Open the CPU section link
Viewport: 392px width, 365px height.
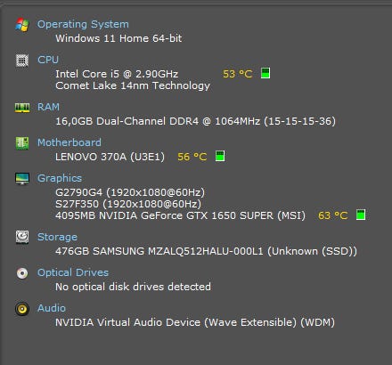click(48, 60)
